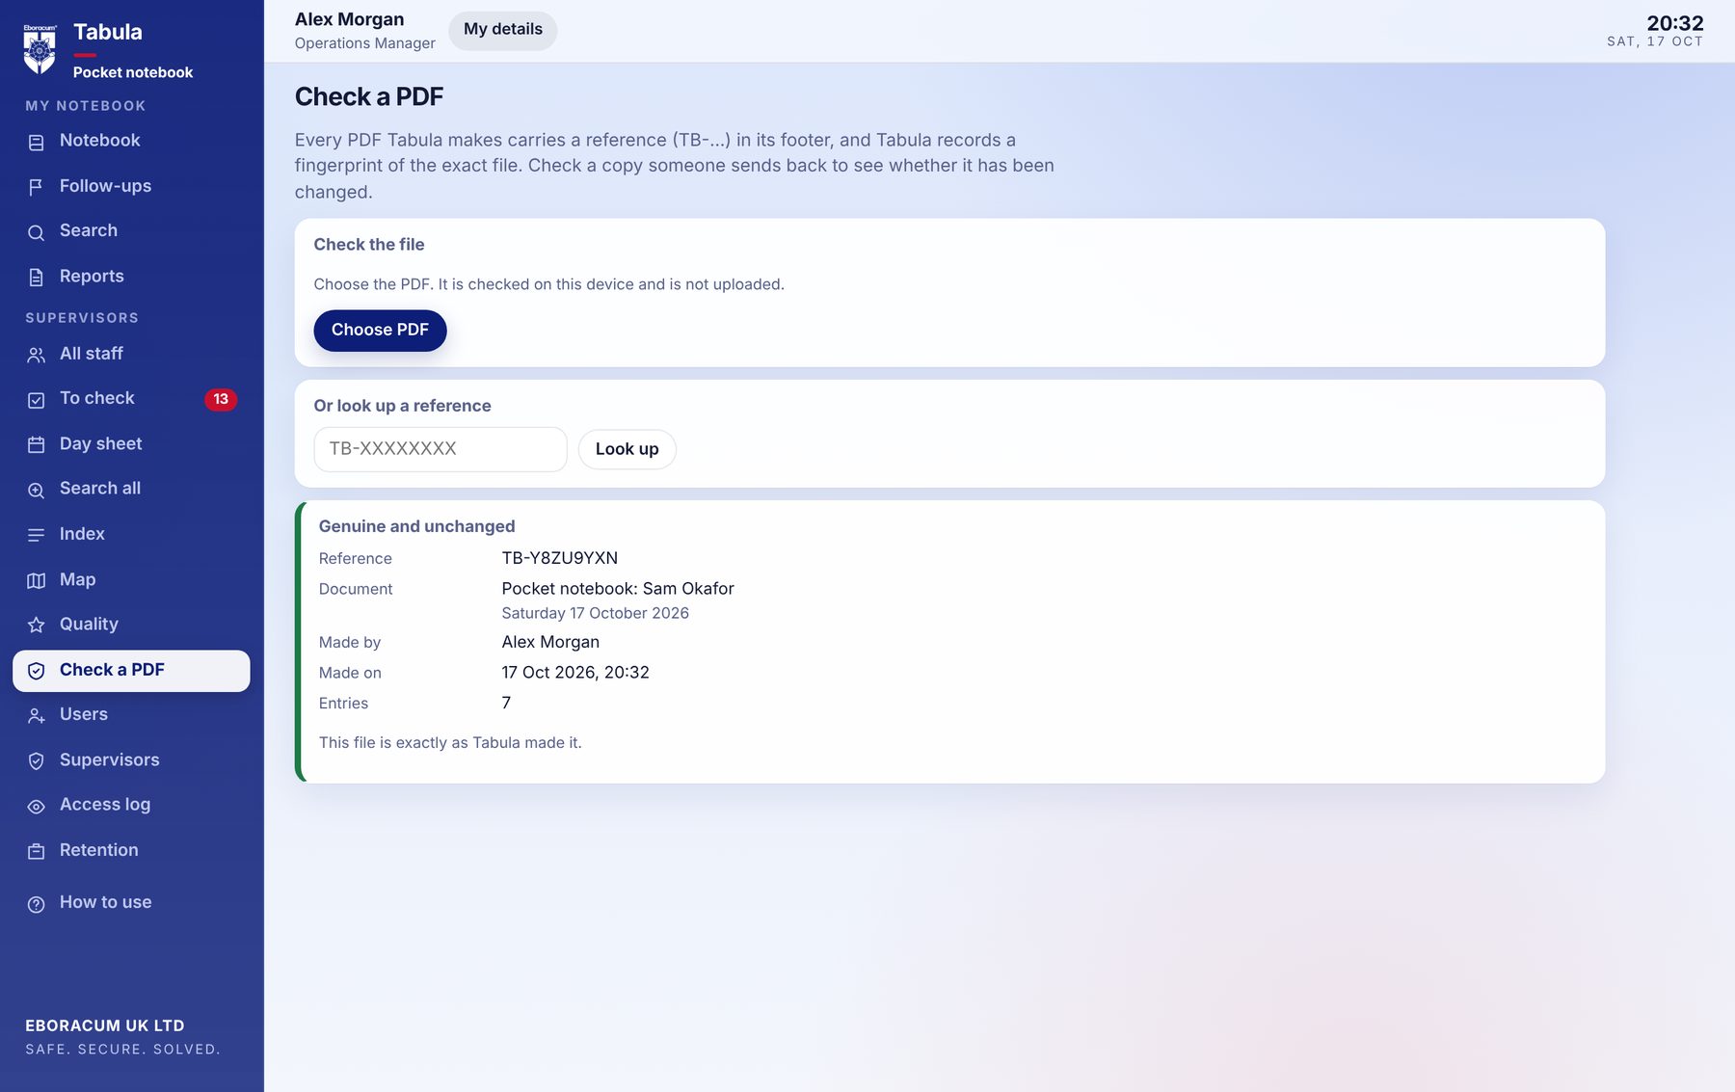Select the active Check a PDF item
Image resolution: width=1735 pixels, height=1092 pixels.
coord(131,671)
